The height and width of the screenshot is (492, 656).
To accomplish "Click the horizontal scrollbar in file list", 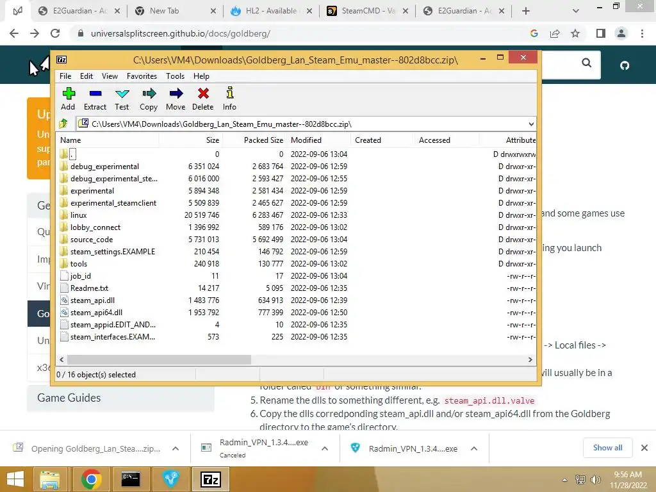I will (x=159, y=359).
